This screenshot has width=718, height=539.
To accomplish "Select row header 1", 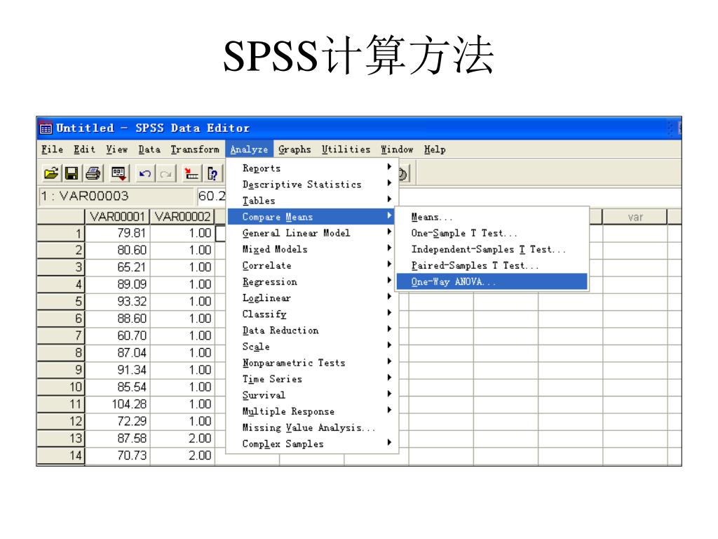I will [61, 233].
